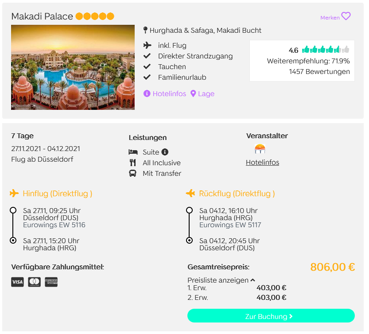Click the Mastercard payment icon

[x=35, y=282]
